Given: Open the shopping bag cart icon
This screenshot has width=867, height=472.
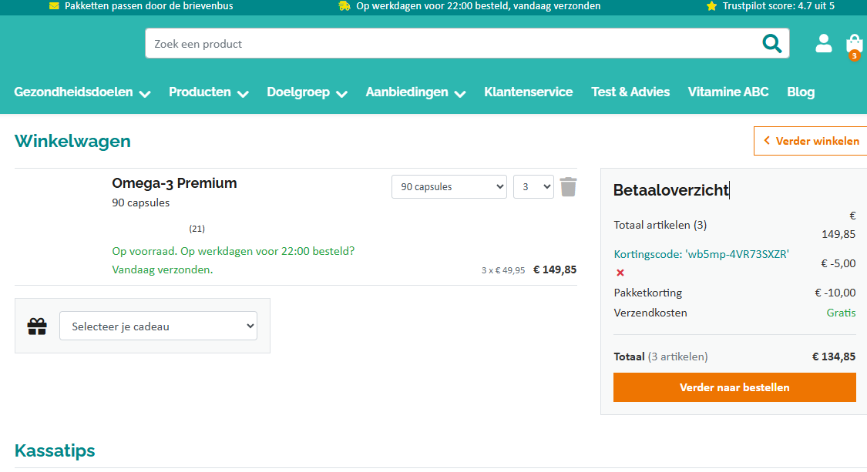Looking at the screenshot, I should pos(854,45).
